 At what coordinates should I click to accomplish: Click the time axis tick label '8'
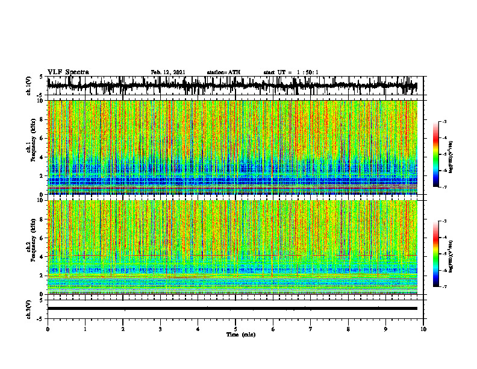(x=348, y=329)
